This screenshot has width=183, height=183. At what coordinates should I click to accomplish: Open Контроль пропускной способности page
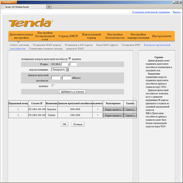pyautogui.click(x=157, y=45)
